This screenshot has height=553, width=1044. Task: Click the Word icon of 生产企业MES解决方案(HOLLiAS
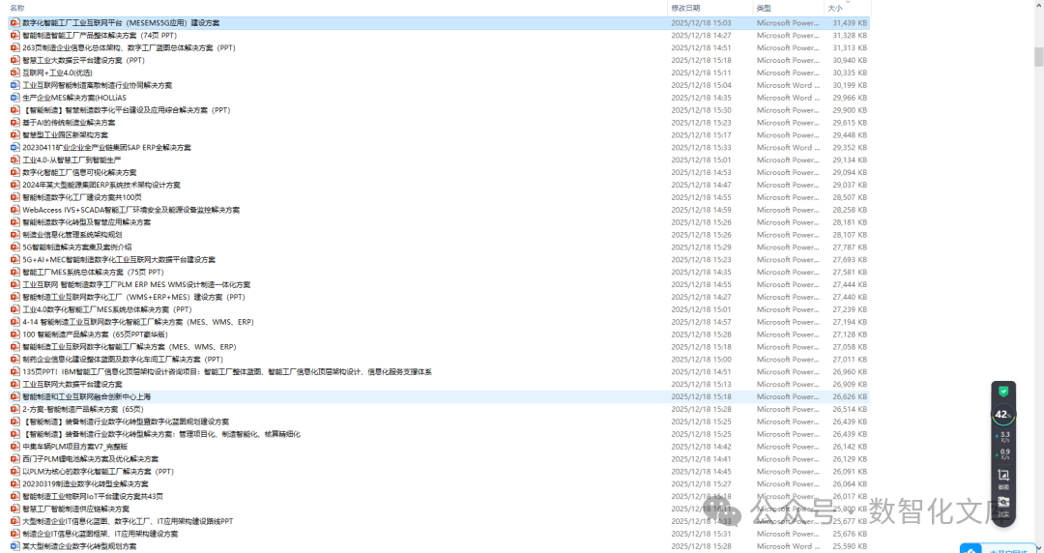(15, 98)
